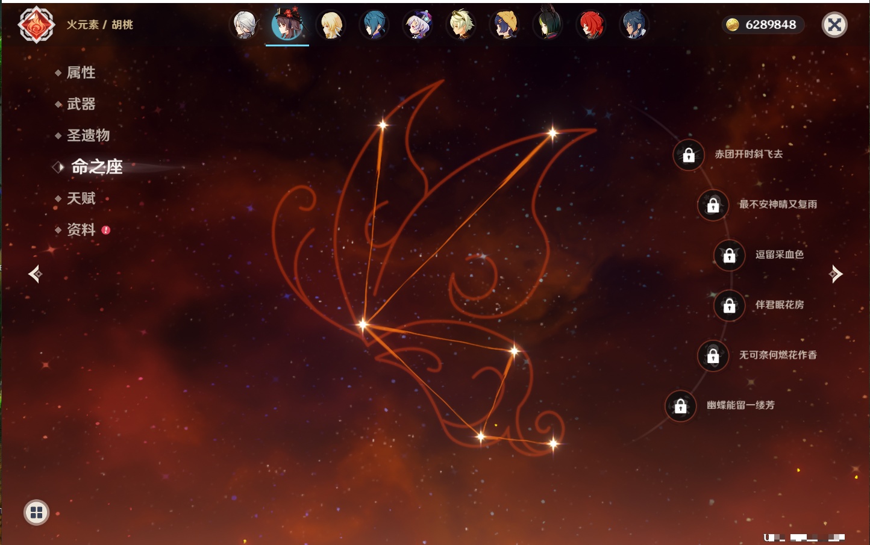Click lock icon for 伴君眠花房
Image resolution: width=870 pixels, height=545 pixels.
coord(729,306)
